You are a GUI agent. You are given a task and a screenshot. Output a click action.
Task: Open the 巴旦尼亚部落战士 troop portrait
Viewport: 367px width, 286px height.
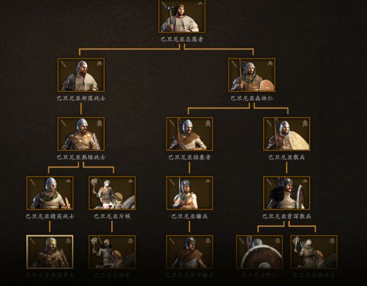click(x=81, y=75)
